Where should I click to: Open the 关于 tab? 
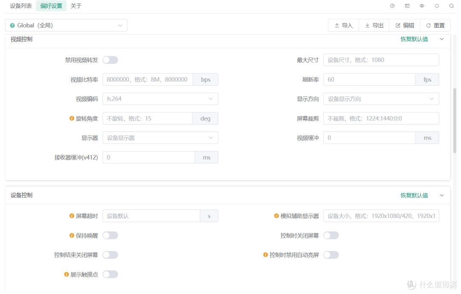point(76,6)
